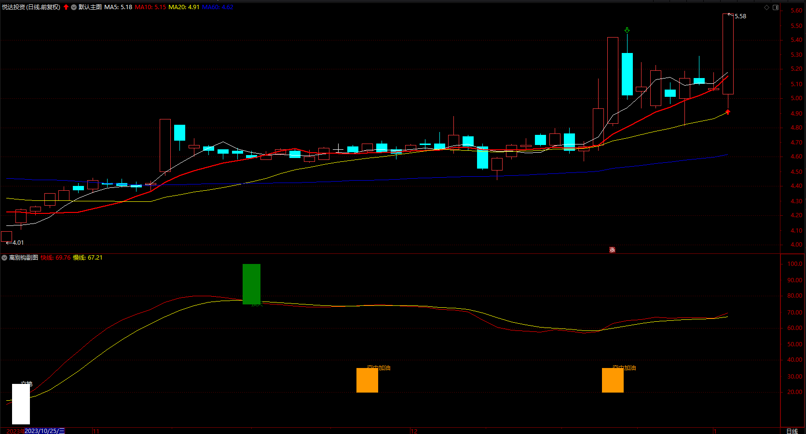Viewport: 806px width, 434px height.
Task: Expand the 离别钩副图 sub-chart dropdown arrow
Action: [x=4, y=258]
